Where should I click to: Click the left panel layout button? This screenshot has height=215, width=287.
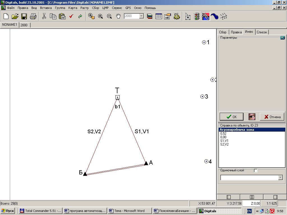tap(228, 197)
